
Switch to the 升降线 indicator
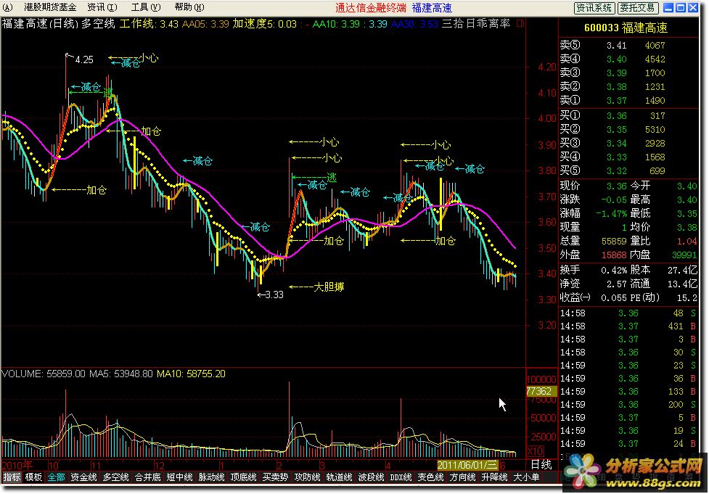coord(494,477)
